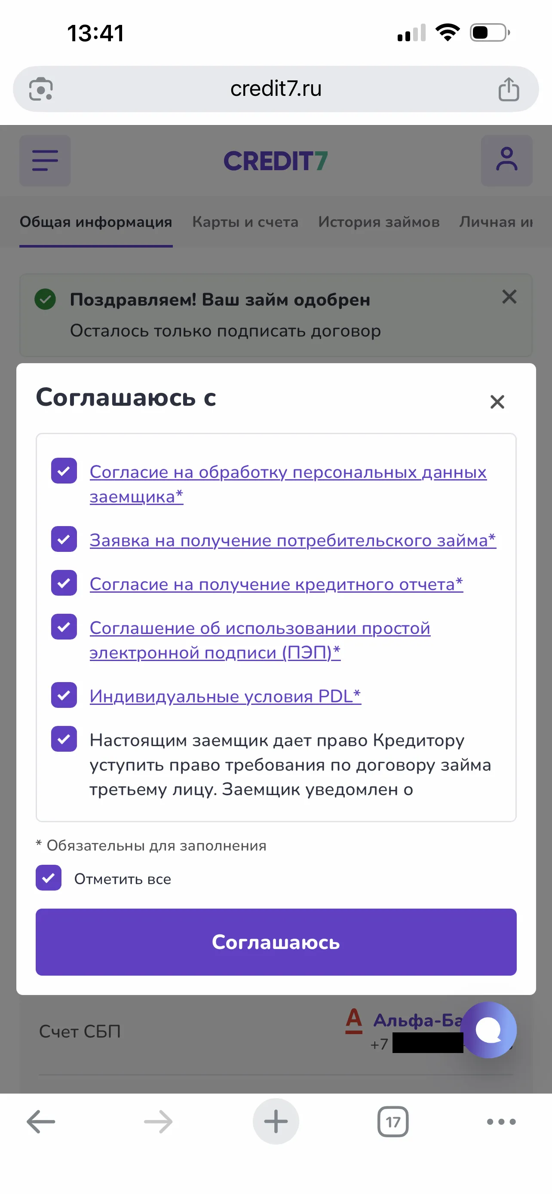Open the chat support bubble
Image resolution: width=552 pixels, height=1194 pixels.
(489, 1030)
